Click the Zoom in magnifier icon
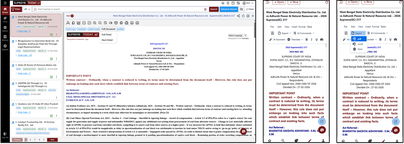404x144 pixels. pos(94,23)
